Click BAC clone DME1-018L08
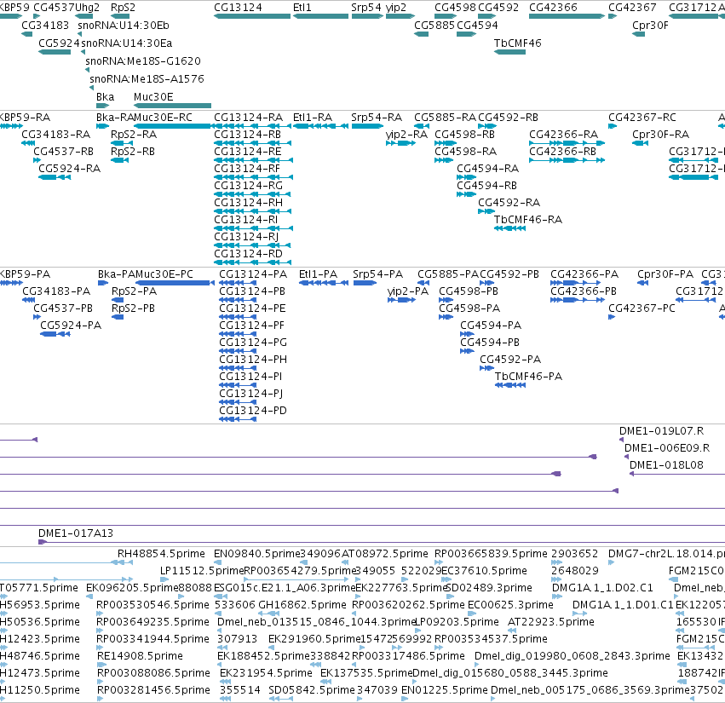725x703 pixels. (x=677, y=474)
